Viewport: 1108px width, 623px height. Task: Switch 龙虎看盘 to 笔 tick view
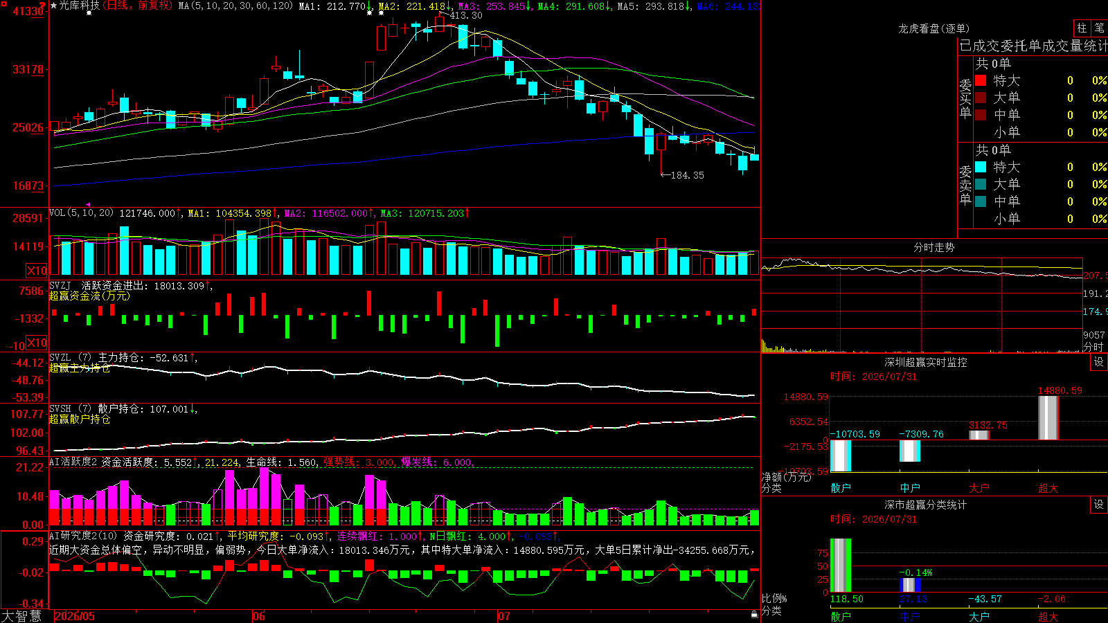point(1099,28)
